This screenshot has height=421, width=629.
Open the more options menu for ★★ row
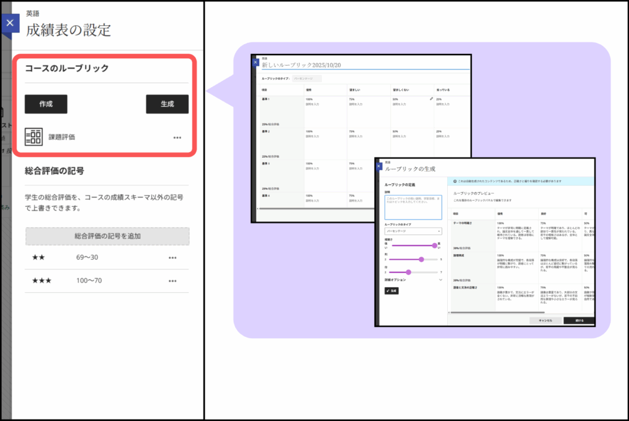[173, 258]
